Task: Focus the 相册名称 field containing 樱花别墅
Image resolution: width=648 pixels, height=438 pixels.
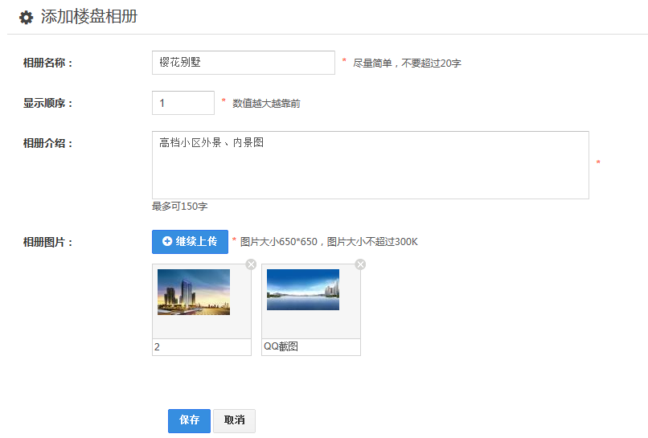Action: point(243,63)
